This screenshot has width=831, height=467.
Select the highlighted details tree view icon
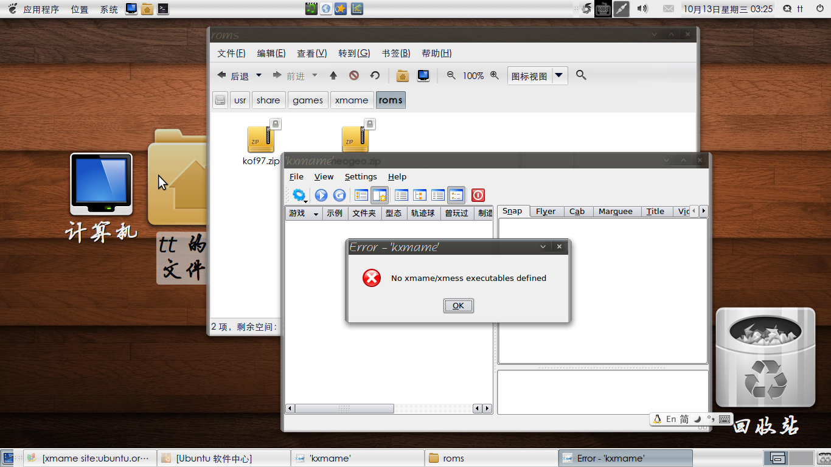click(x=456, y=195)
